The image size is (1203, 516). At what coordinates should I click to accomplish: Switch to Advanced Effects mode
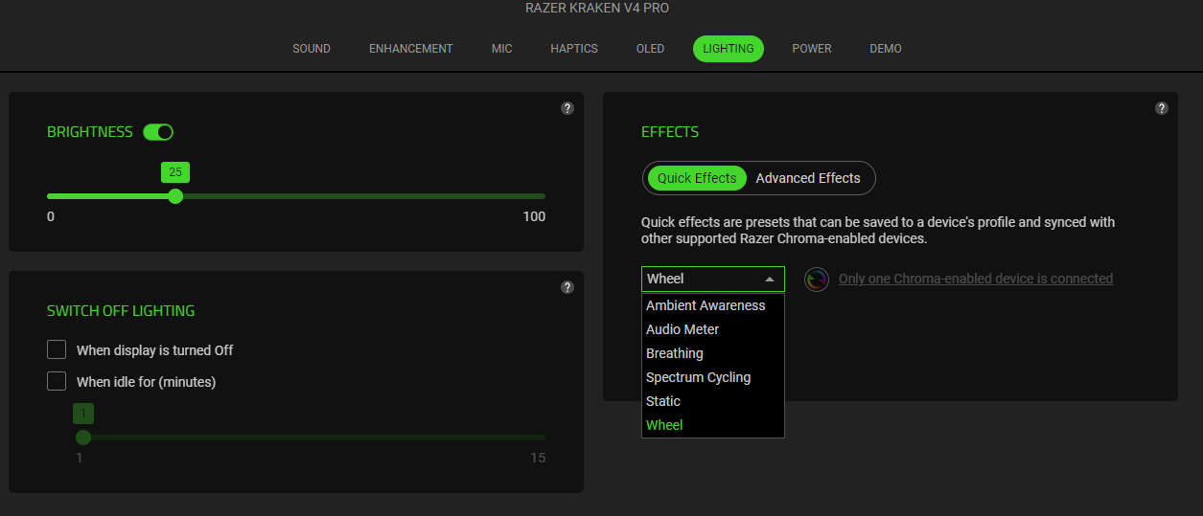pos(808,178)
